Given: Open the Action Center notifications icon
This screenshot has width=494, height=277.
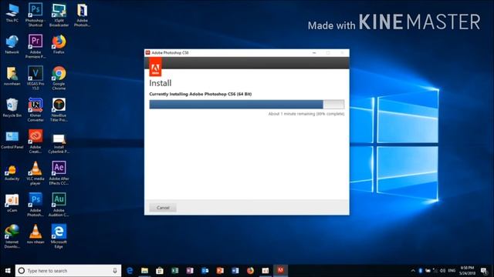Looking at the screenshot, I should (x=484, y=270).
